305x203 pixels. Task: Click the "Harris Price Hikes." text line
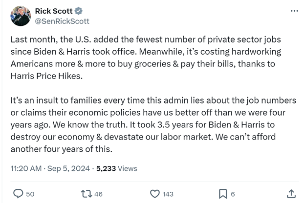[x=47, y=76]
